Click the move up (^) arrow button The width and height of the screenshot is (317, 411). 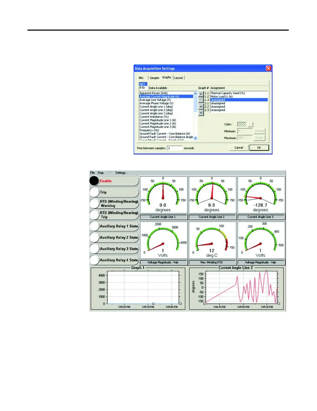(201, 107)
